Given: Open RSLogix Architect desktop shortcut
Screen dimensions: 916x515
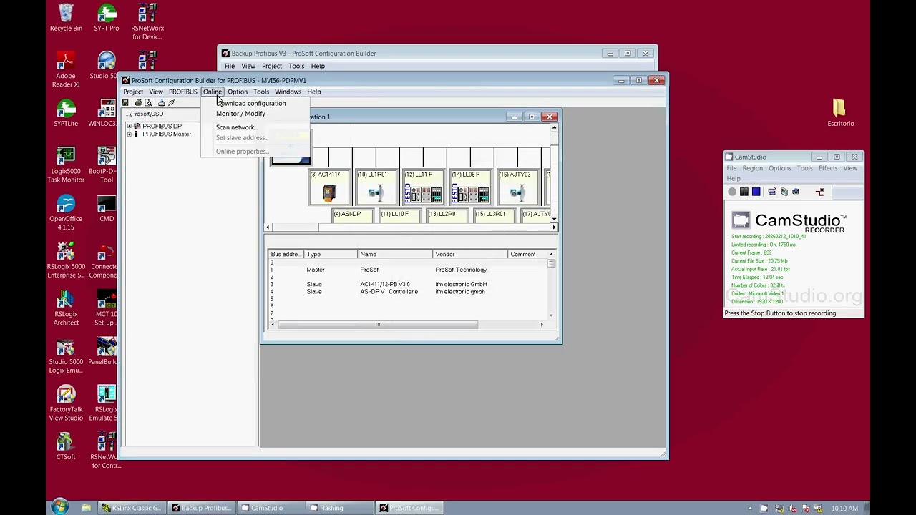Looking at the screenshot, I should [x=66, y=308].
